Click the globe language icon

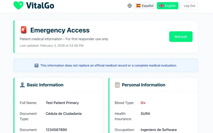130,6
